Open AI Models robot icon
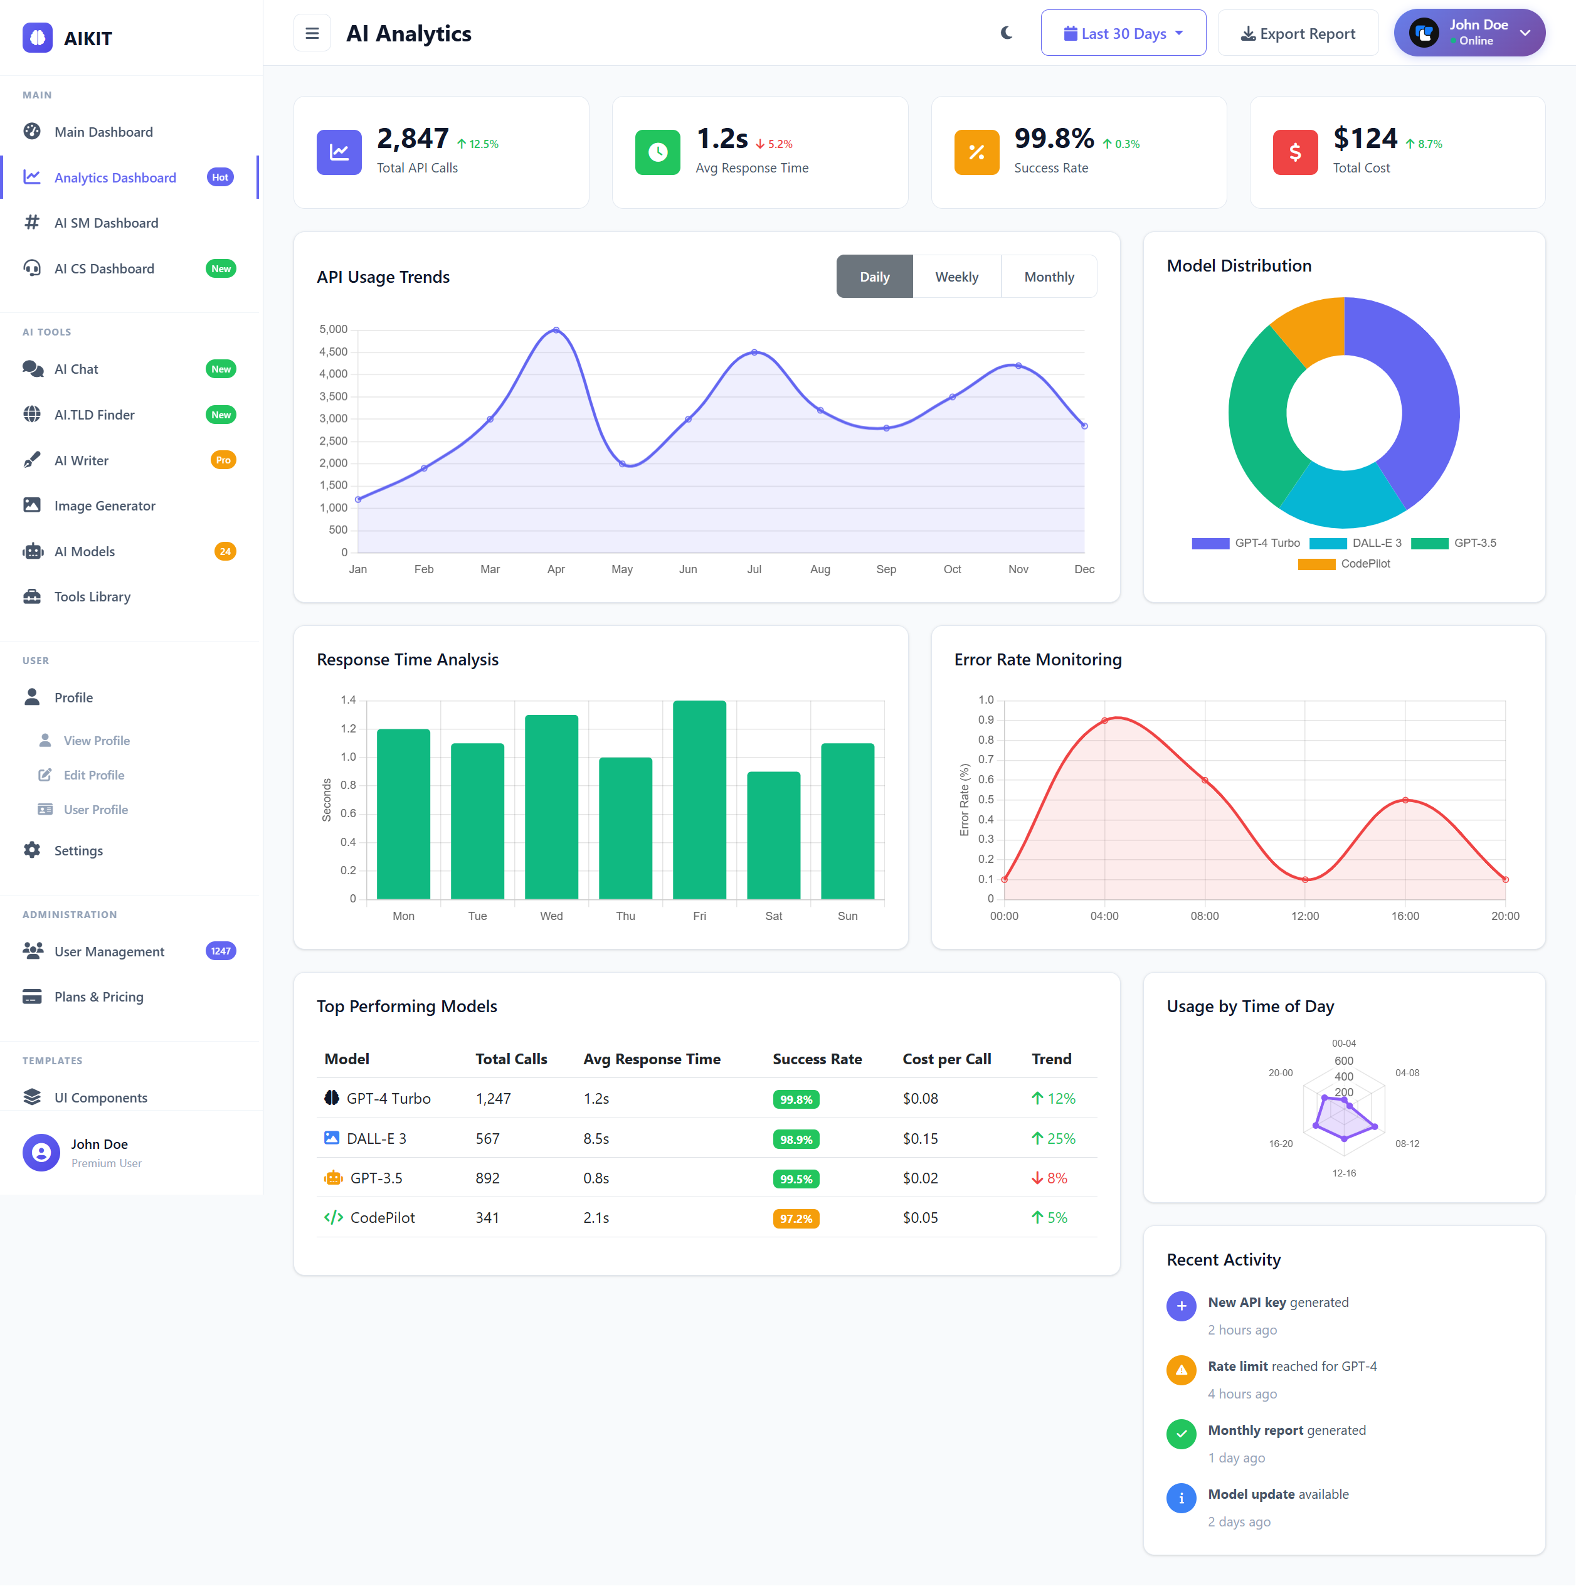This screenshot has width=1576, height=1586. click(32, 552)
